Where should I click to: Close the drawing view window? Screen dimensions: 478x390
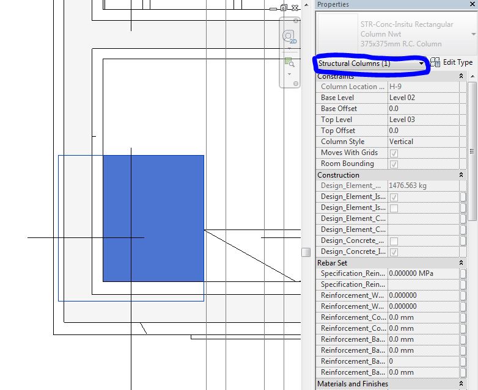pos(295,8)
